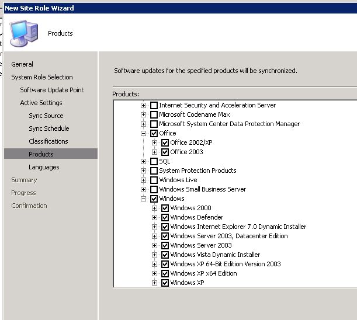This screenshot has width=357, height=320.
Task: Expand Windows Small Business Server node
Action: click(143, 189)
